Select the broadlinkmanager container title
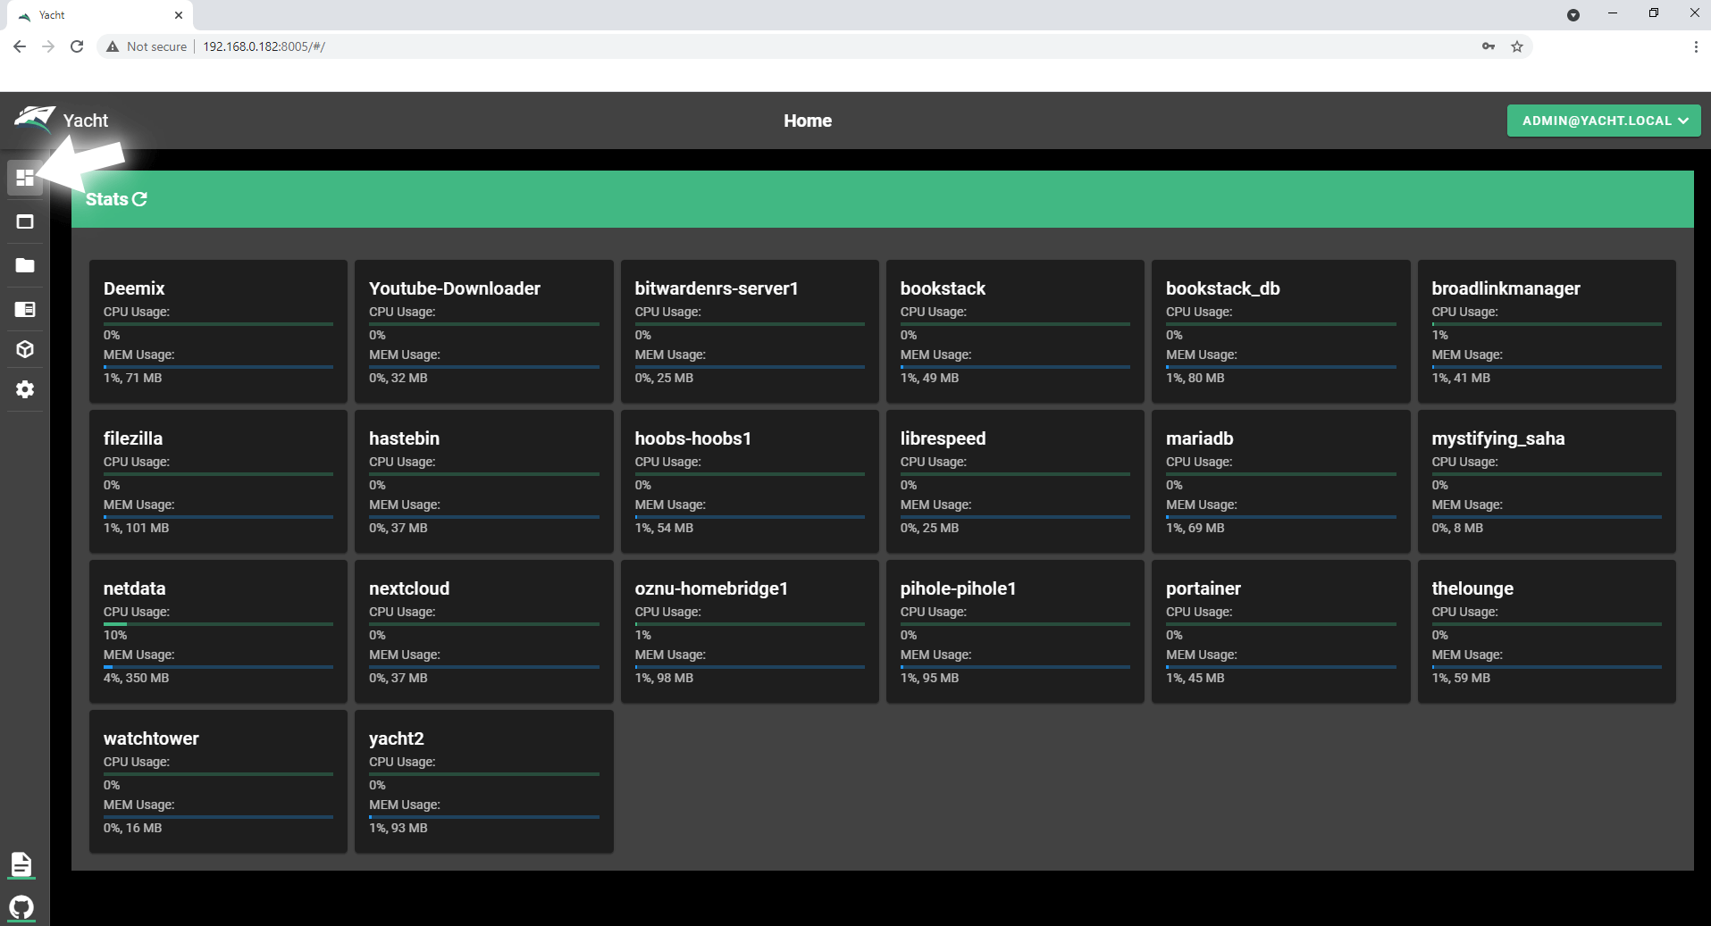The height and width of the screenshot is (926, 1711). [x=1506, y=288]
